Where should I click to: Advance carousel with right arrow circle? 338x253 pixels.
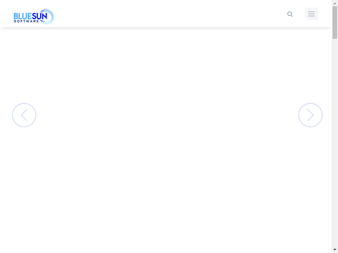311,115
